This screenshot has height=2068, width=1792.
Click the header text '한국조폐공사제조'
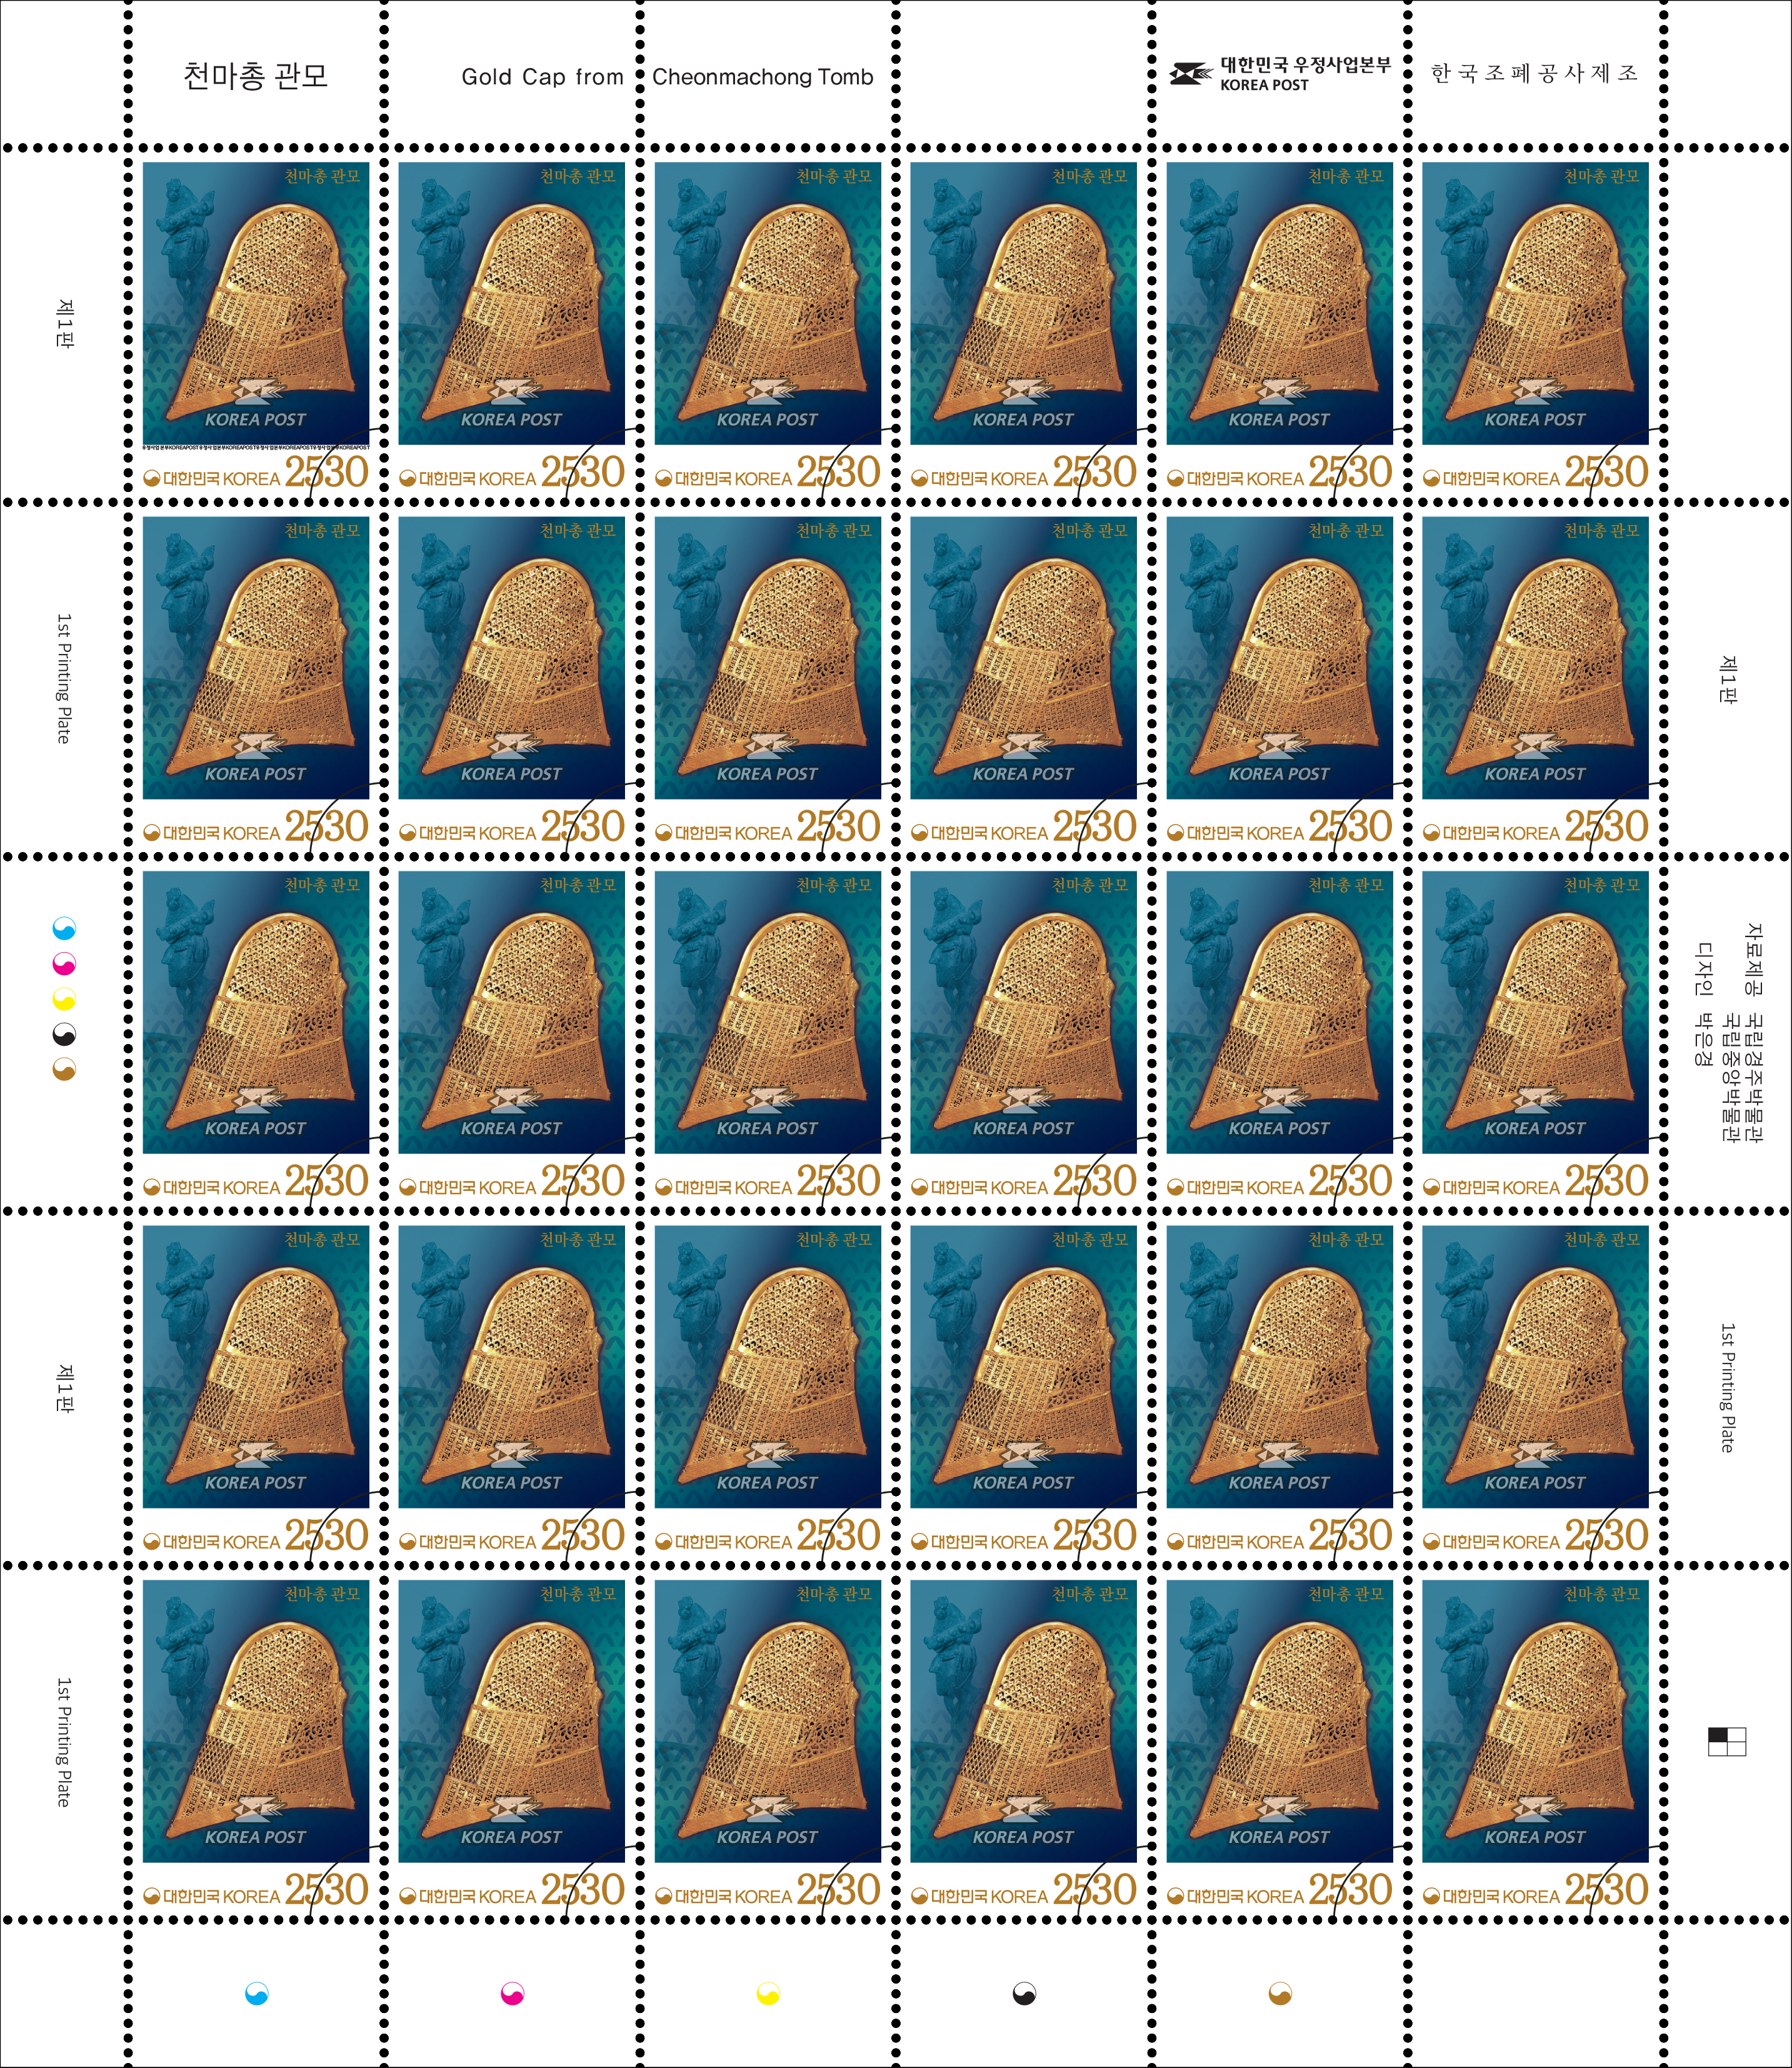click(1535, 73)
